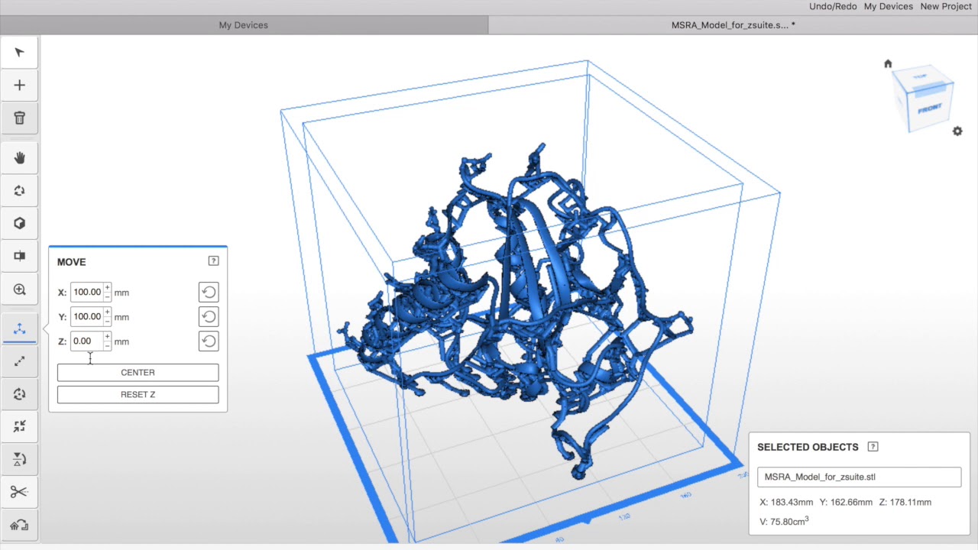Click the CENTER button
Image resolution: width=978 pixels, height=550 pixels.
pos(138,373)
